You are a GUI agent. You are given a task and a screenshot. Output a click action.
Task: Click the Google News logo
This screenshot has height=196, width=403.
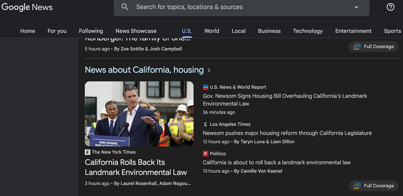tap(27, 7)
